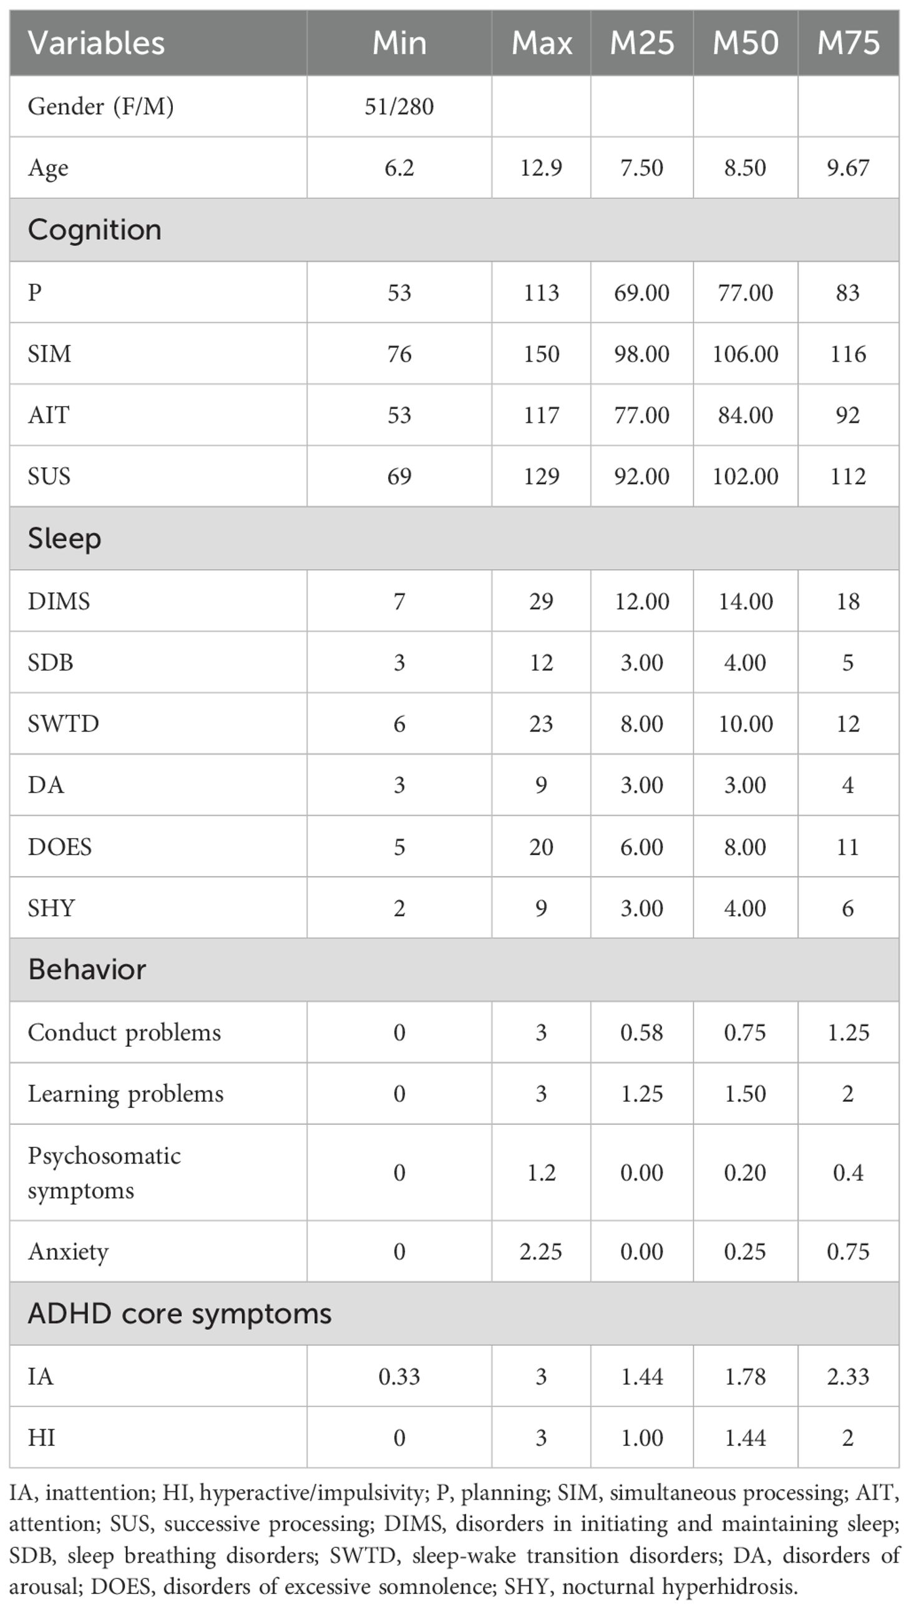Select the DIMS row label

tap(59, 601)
